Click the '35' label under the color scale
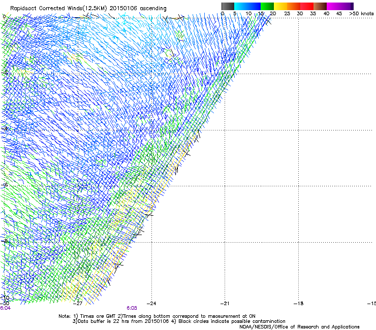The image size is (376, 330). 313,14
